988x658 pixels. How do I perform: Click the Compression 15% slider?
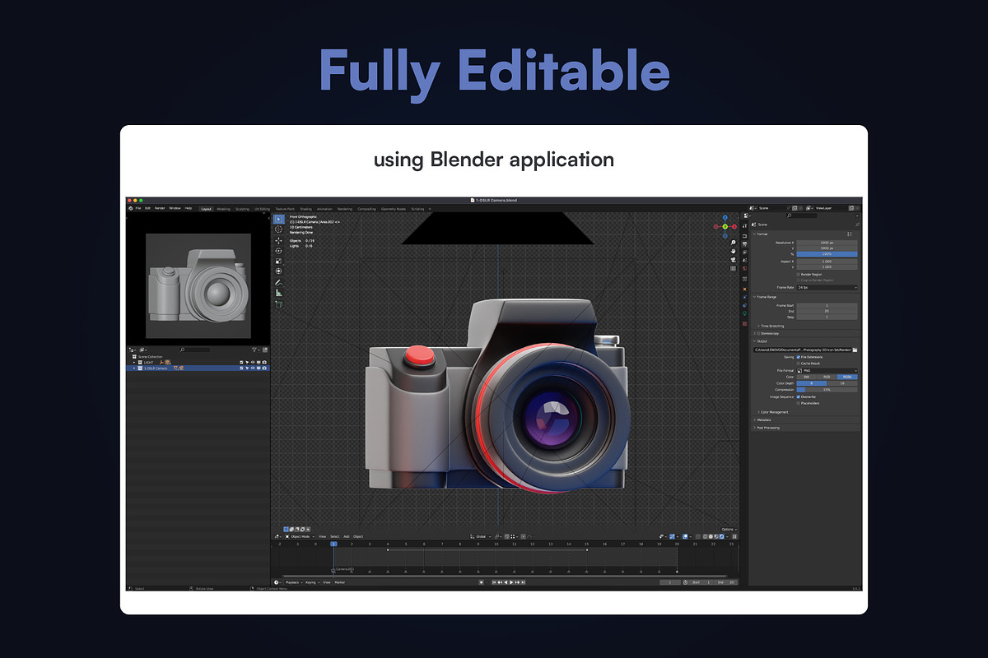tap(827, 390)
